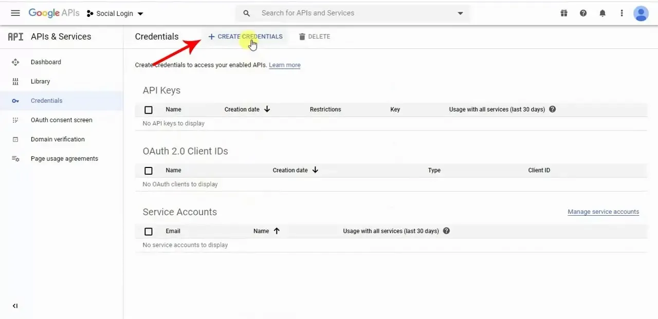The width and height of the screenshot is (658, 319).
Task: Check the API Keys select-all checkbox
Action: [149, 110]
